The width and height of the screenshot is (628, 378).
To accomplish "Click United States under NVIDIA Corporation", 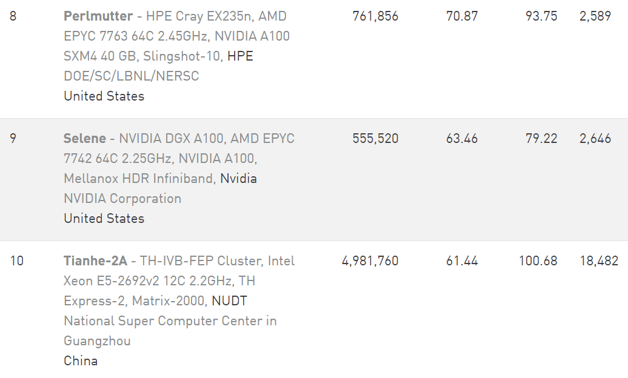I will coord(104,219).
